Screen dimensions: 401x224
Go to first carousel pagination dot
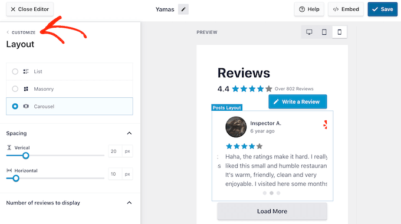(265, 193)
